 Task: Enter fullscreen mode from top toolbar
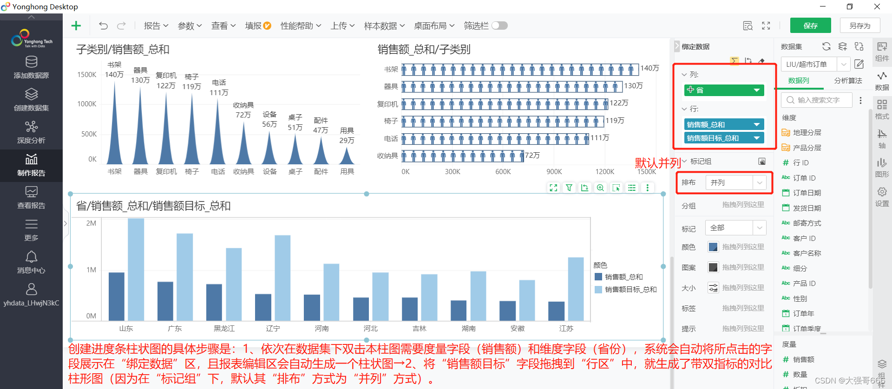coord(766,26)
